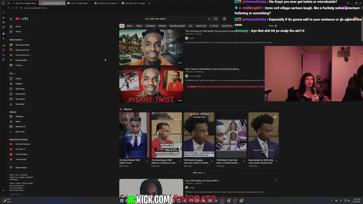Open 'New Twist in YNW Melly's Case' title
363x204 pixels.
[212, 69]
